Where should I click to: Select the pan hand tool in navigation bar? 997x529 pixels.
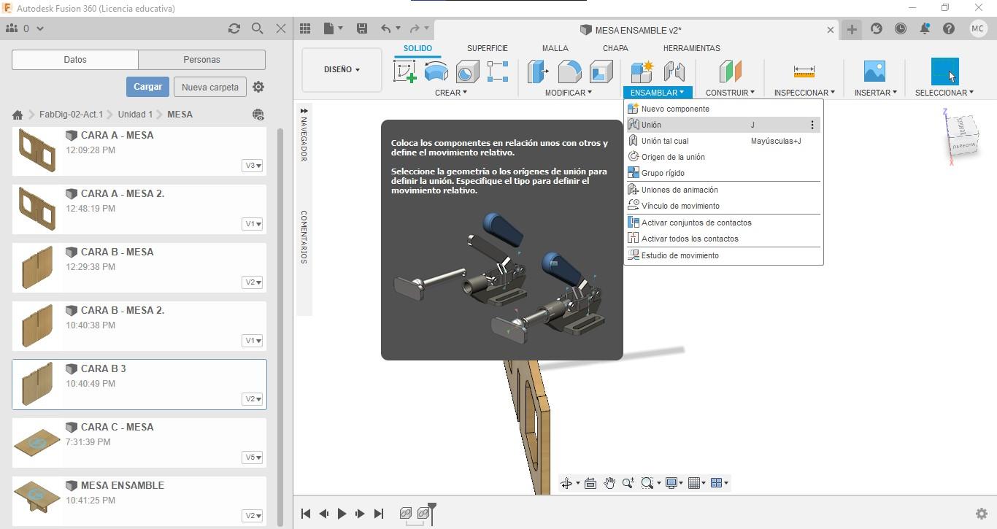pos(609,483)
